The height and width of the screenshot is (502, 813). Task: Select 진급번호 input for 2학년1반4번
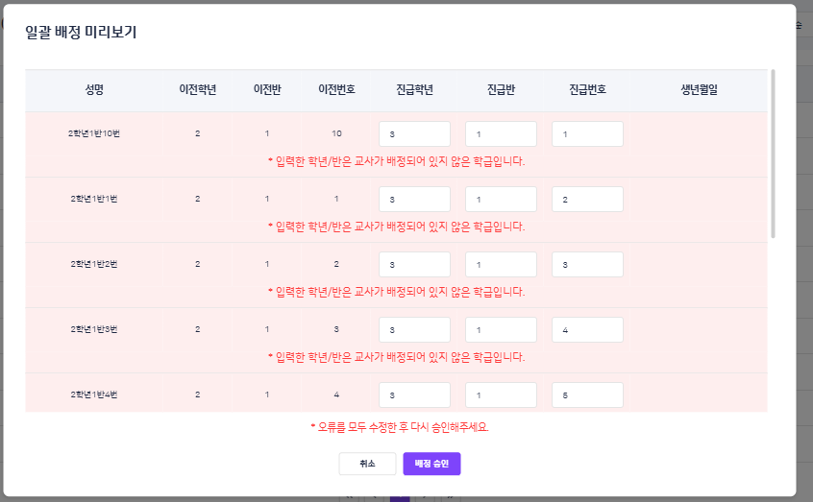click(x=587, y=394)
